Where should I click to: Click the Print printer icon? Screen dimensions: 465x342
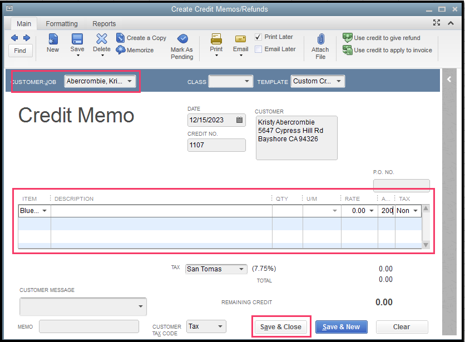pyautogui.click(x=216, y=39)
